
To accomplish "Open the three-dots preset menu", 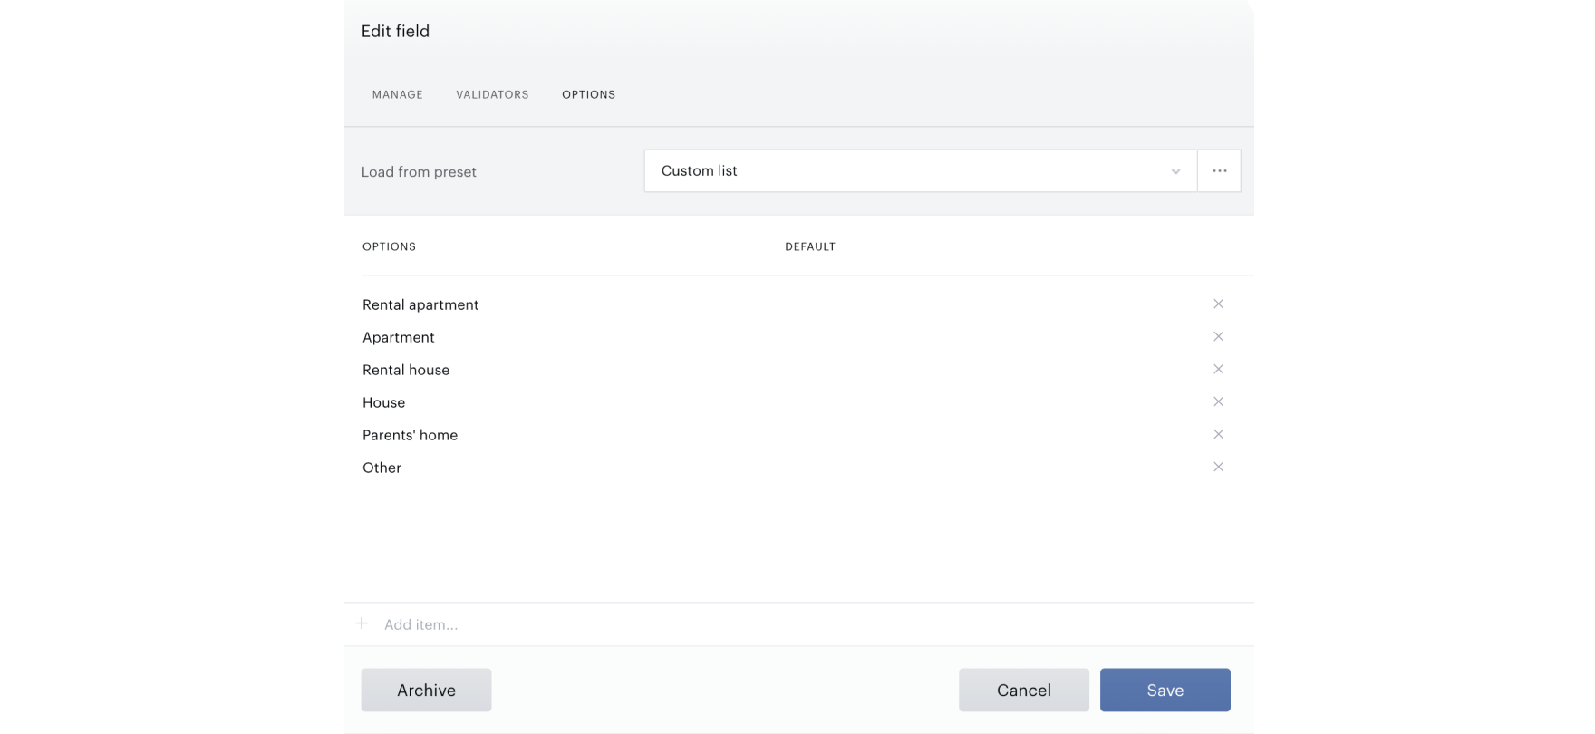I will (x=1219, y=170).
